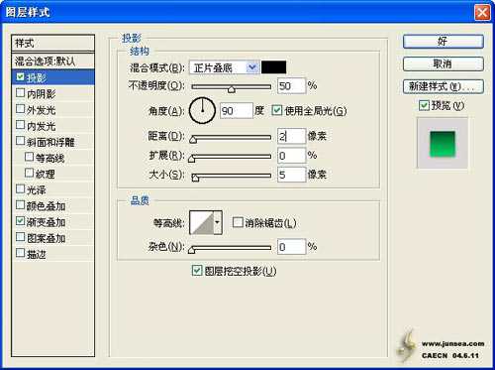Click the 好 button
495x370 pixels.
pyautogui.click(x=444, y=42)
